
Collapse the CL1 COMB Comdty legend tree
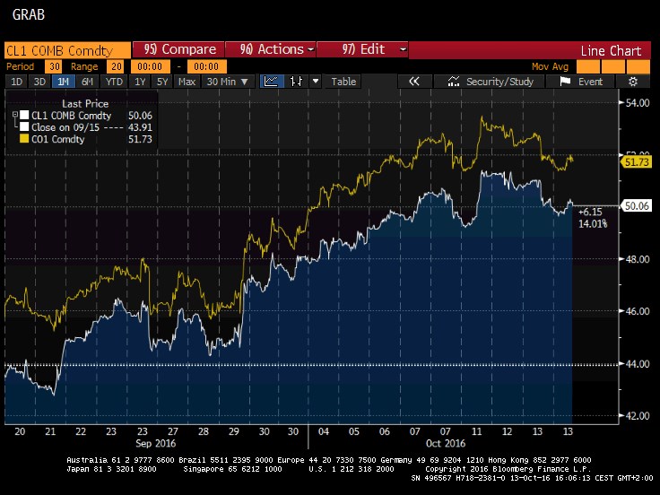tap(13, 116)
